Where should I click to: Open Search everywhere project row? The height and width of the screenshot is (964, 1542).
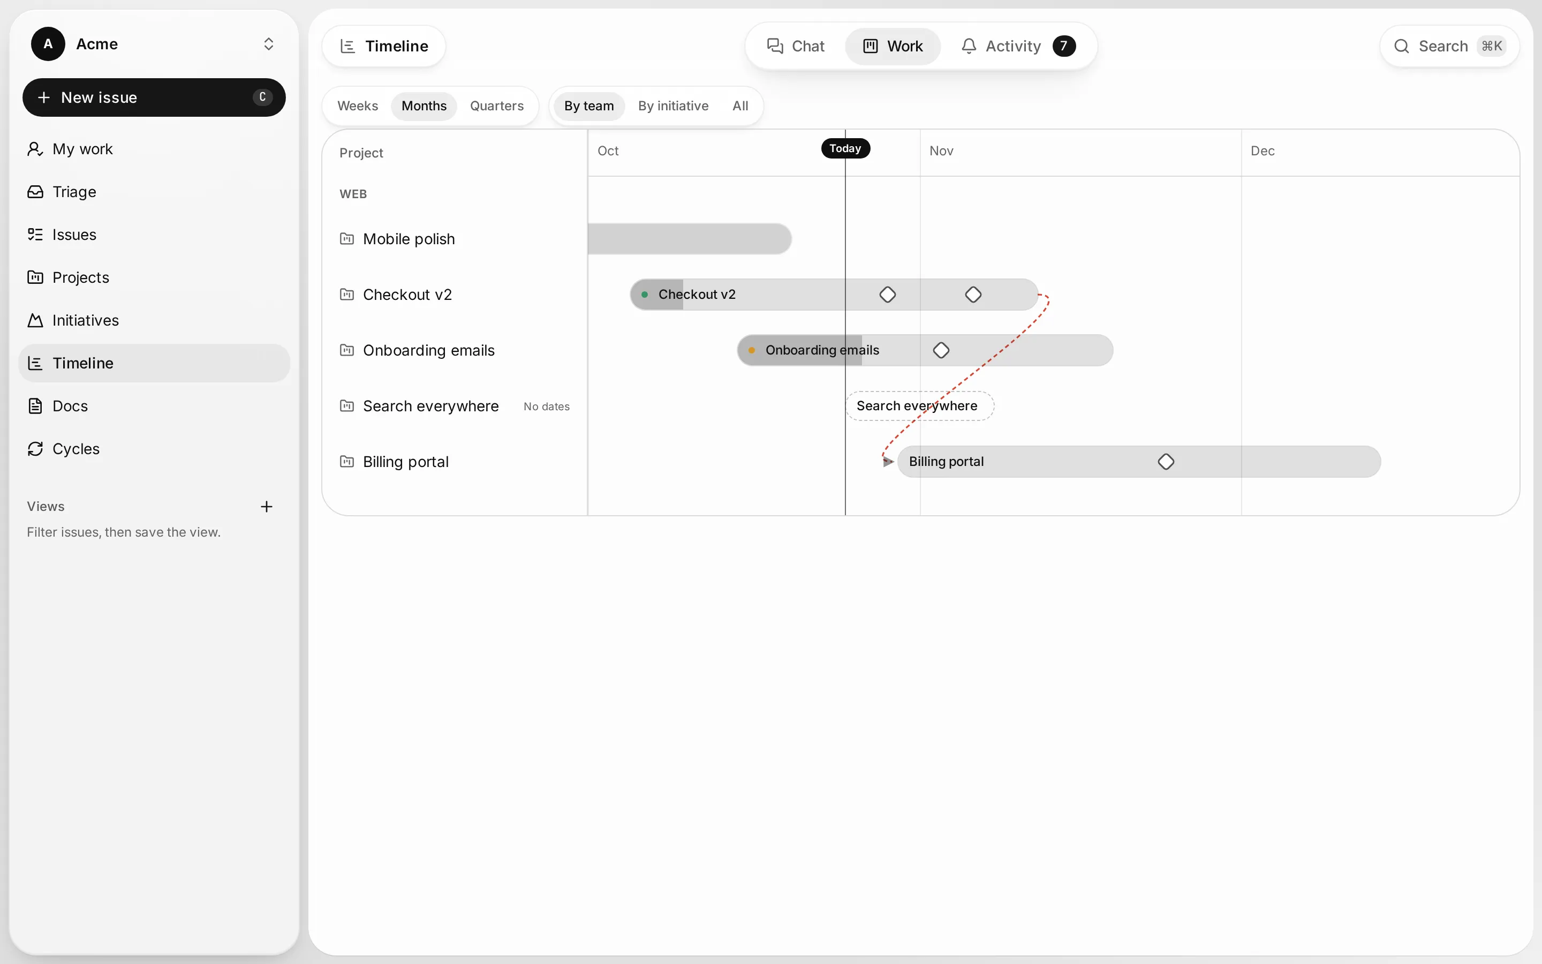(x=455, y=406)
